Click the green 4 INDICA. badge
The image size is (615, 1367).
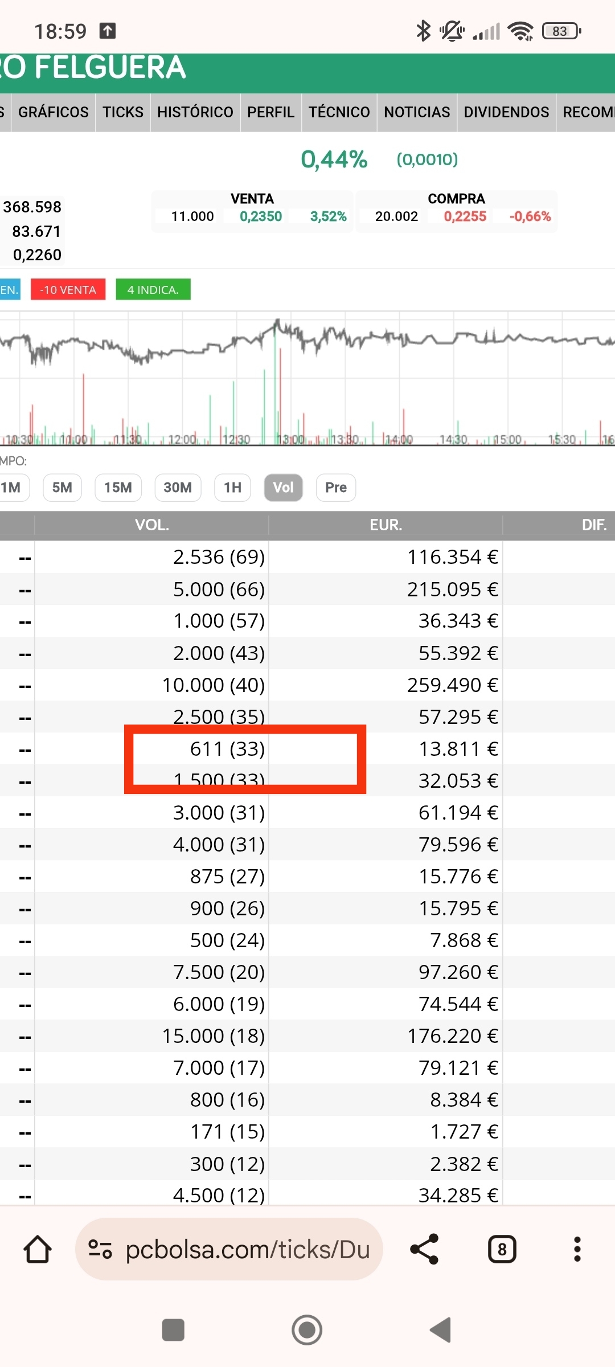tap(153, 289)
